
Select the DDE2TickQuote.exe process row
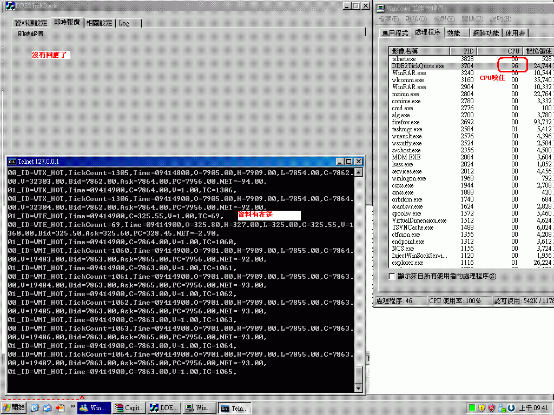[472, 66]
